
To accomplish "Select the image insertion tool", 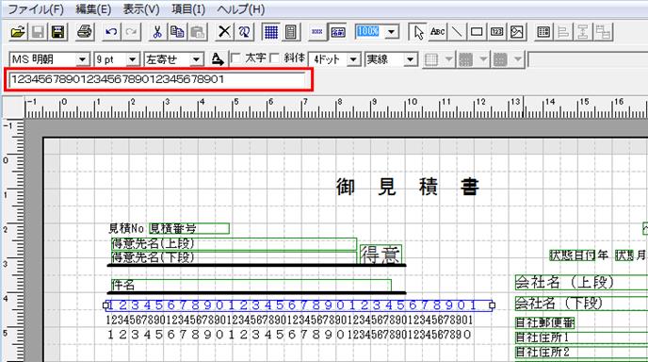I will pyautogui.click(x=516, y=32).
